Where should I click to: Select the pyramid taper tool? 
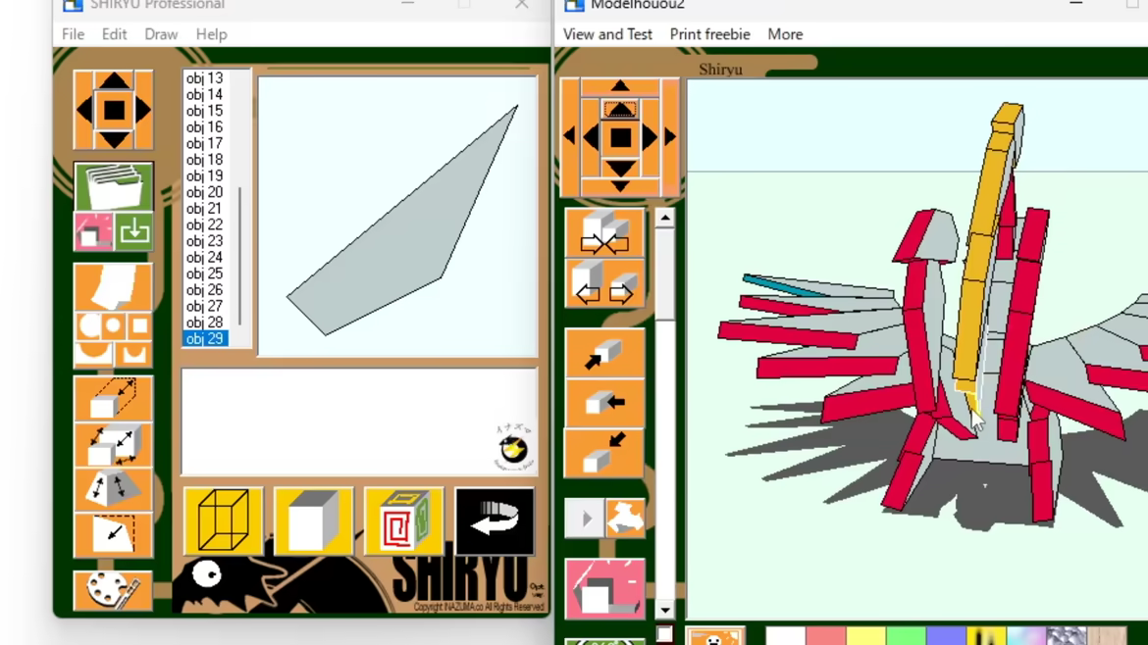(113, 489)
